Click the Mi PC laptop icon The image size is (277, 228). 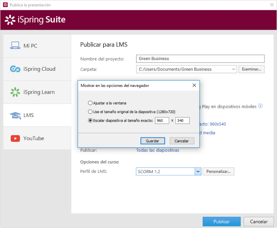(x=15, y=45)
